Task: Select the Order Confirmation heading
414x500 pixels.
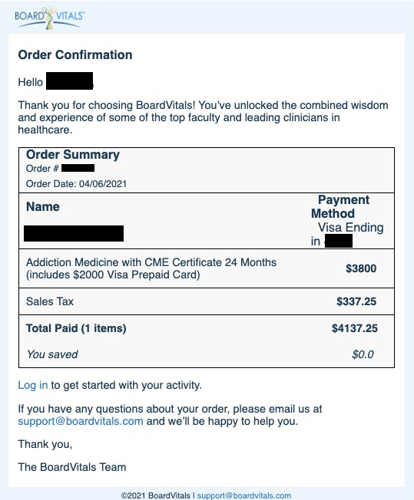Action: click(75, 55)
